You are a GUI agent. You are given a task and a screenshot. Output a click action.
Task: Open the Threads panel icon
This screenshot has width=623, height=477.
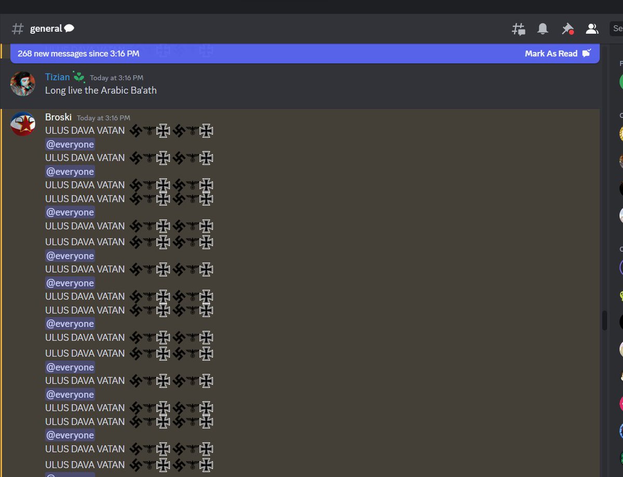518,29
